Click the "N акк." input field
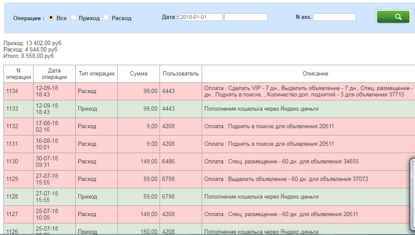This screenshot has width=415, height=235. click(x=334, y=17)
